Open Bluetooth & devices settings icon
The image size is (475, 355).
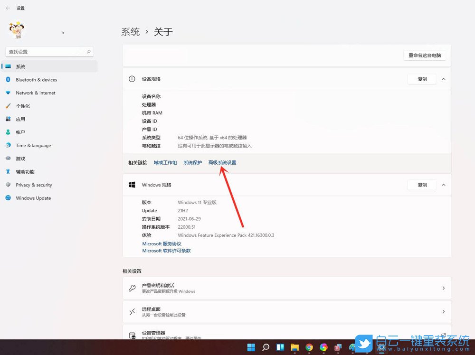[x=8, y=80]
